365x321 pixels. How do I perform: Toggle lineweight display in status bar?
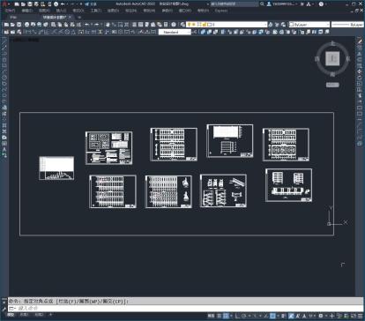click(284, 316)
